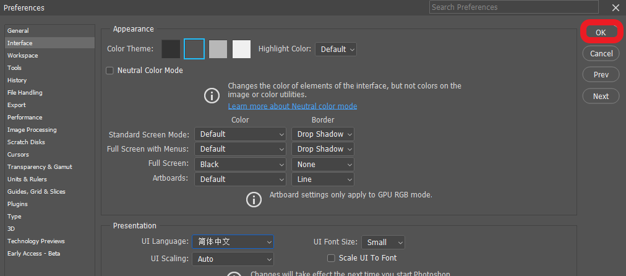Click the Search Preferences field
Screen dimensions: 626x276
tap(514, 7)
